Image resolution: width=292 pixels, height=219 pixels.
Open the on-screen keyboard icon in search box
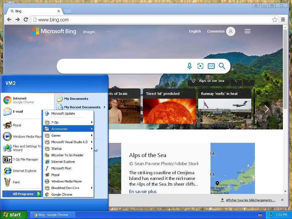point(211,66)
